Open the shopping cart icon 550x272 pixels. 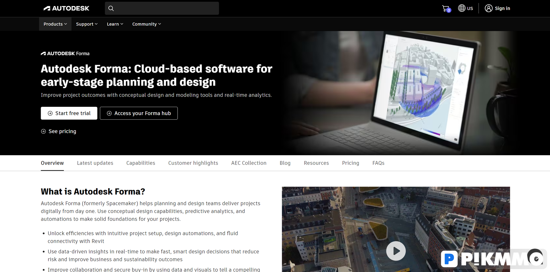[x=446, y=9]
